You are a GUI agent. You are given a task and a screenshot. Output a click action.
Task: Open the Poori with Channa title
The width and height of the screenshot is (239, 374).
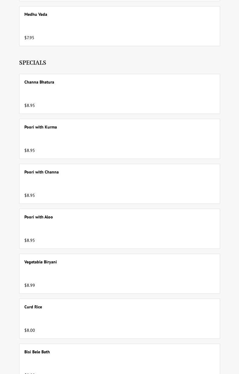[x=41, y=172]
